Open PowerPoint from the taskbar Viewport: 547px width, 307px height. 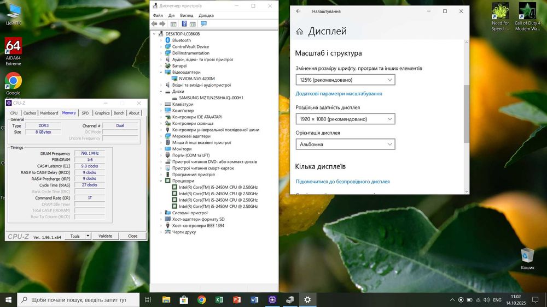(237, 300)
